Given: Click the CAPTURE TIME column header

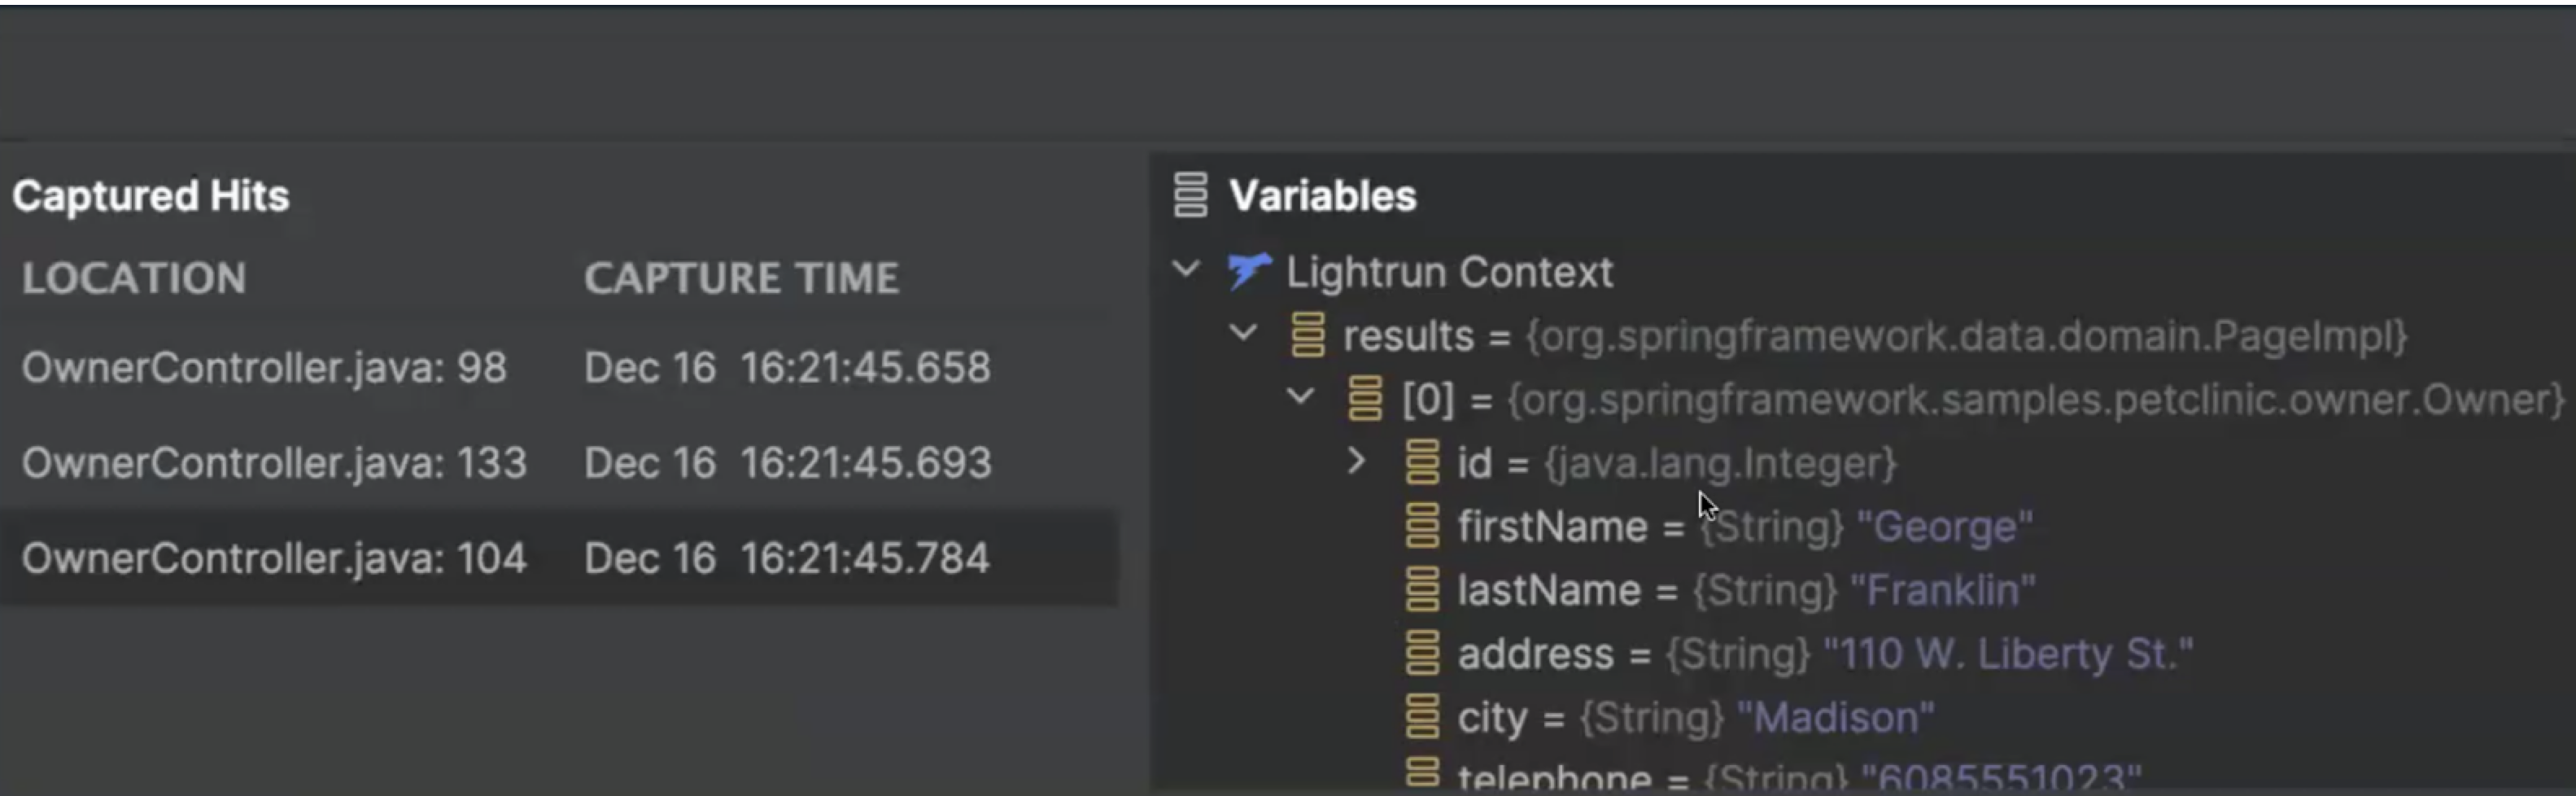Looking at the screenshot, I should pyautogui.click(x=741, y=278).
